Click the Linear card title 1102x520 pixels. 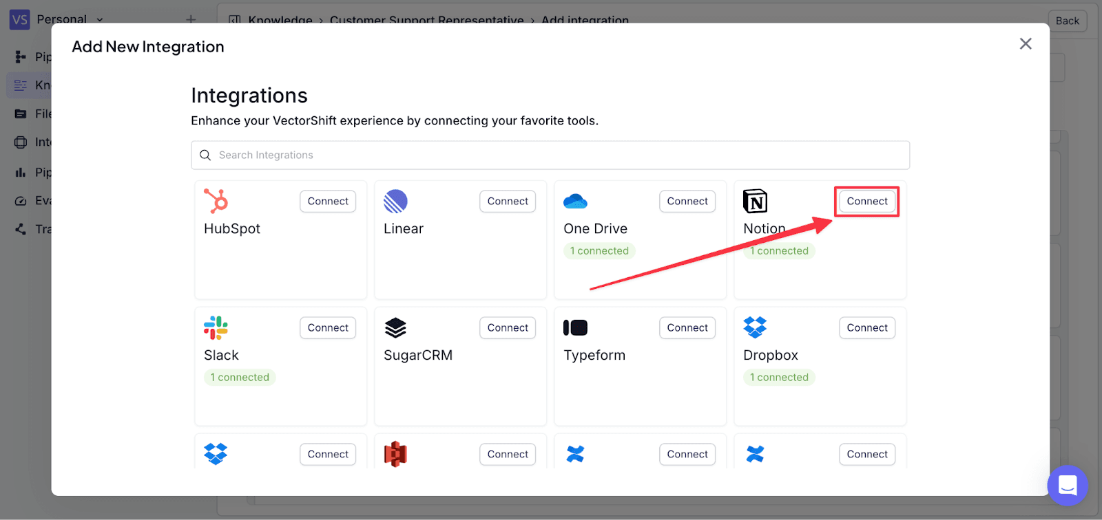404,229
